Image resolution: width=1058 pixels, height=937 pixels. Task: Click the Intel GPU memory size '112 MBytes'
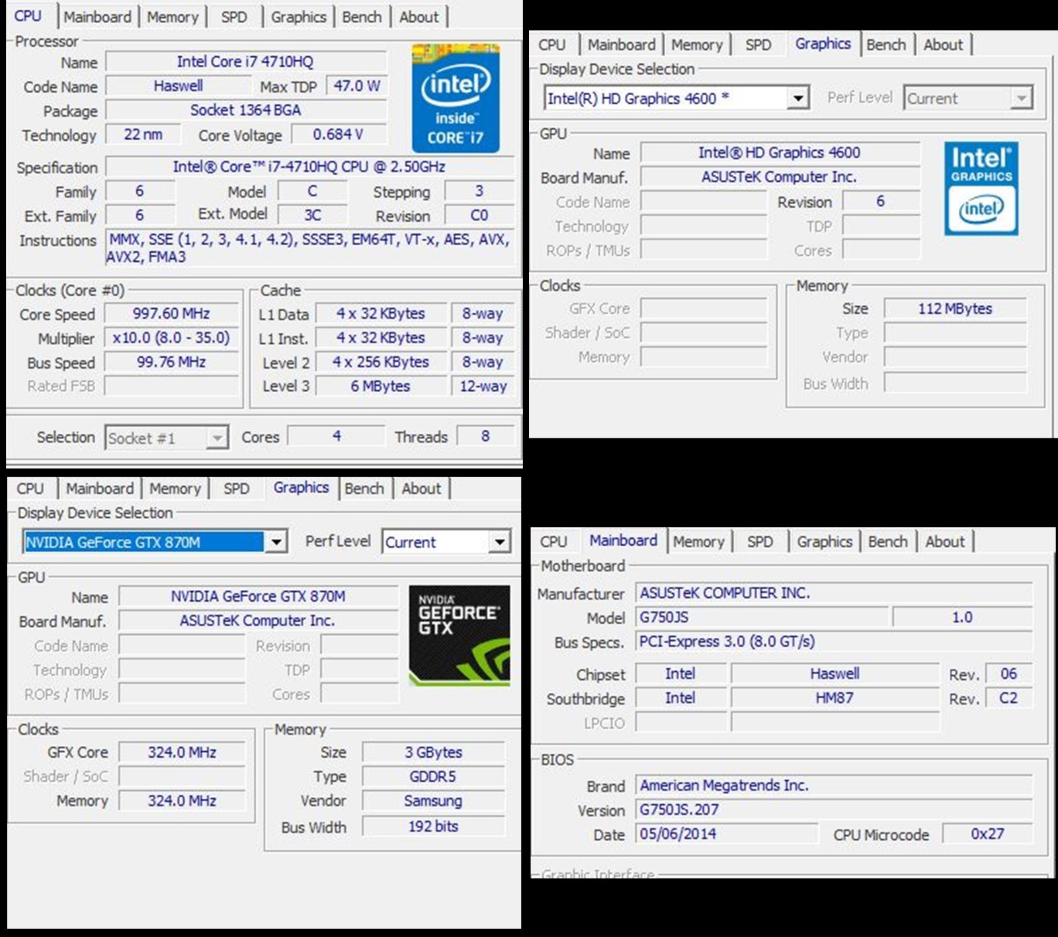tap(955, 309)
